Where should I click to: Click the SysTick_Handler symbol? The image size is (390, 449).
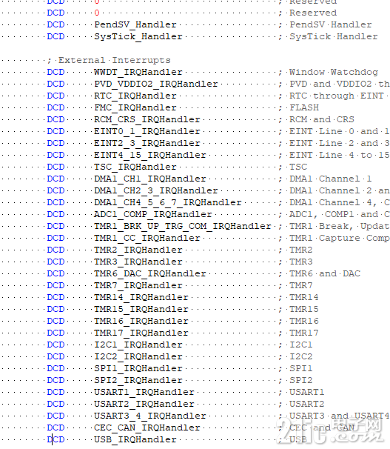click(138, 36)
